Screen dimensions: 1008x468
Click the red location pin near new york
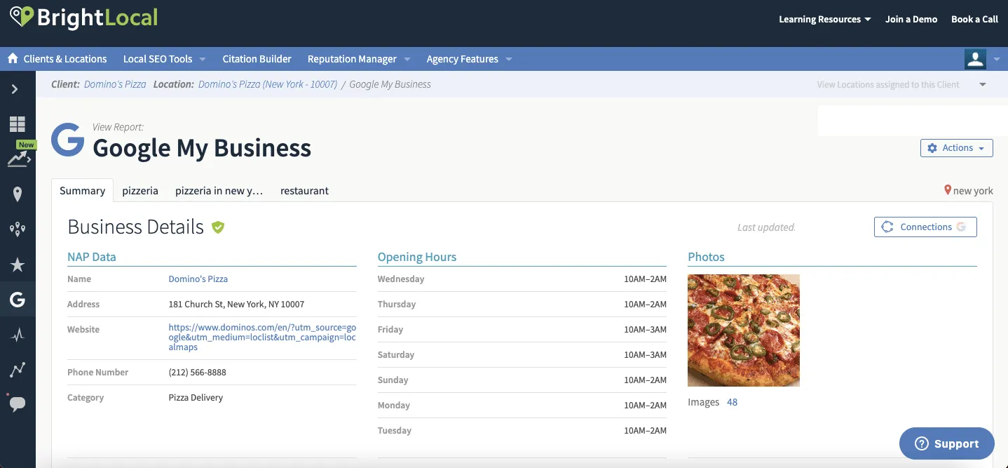tap(948, 190)
